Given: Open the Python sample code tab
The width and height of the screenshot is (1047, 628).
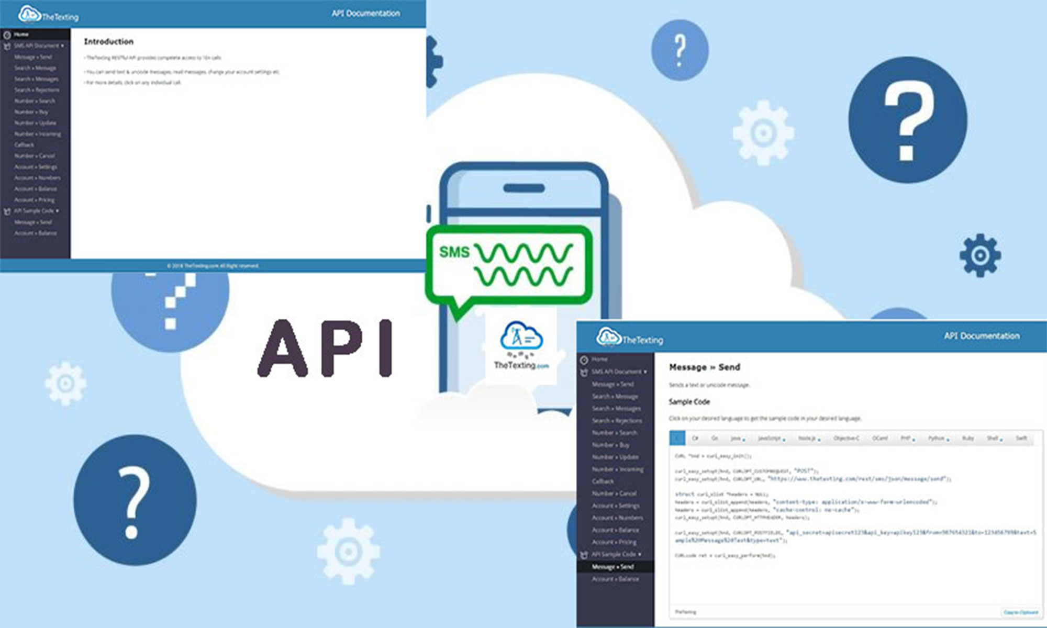Looking at the screenshot, I should pyautogui.click(x=938, y=438).
